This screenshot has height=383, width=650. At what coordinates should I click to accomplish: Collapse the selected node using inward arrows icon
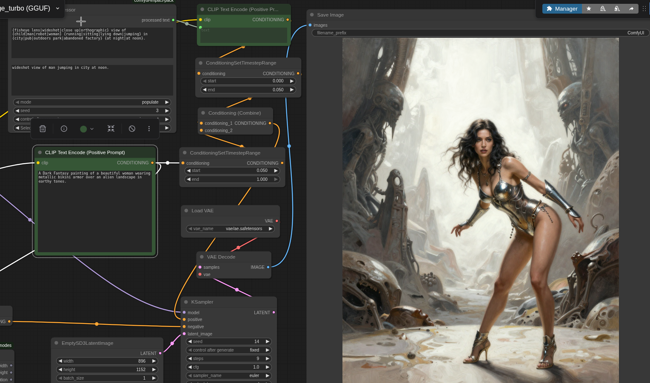pos(111,129)
